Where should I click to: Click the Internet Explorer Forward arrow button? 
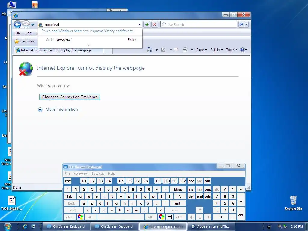coord(26,25)
